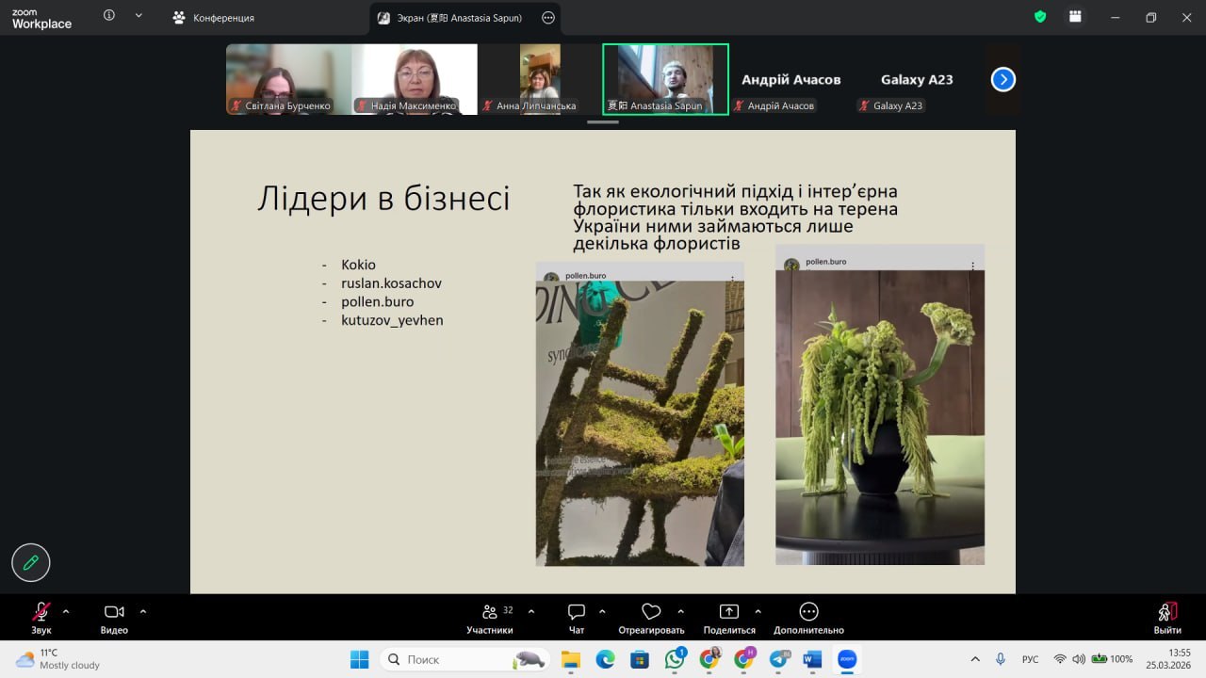This screenshot has width=1206, height=678.
Task: Expand the share options arrow beside Поделиться
Action: point(758,611)
